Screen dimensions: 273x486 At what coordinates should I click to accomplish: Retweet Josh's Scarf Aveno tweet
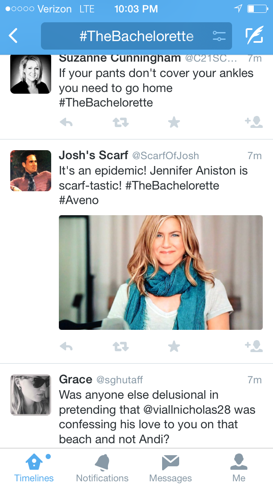coord(120,346)
